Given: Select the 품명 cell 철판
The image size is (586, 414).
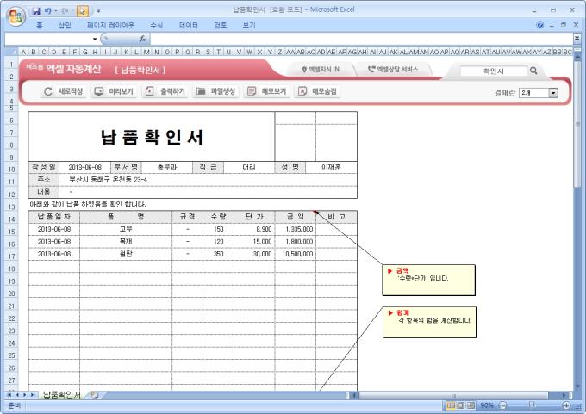Looking at the screenshot, I should 126,254.
